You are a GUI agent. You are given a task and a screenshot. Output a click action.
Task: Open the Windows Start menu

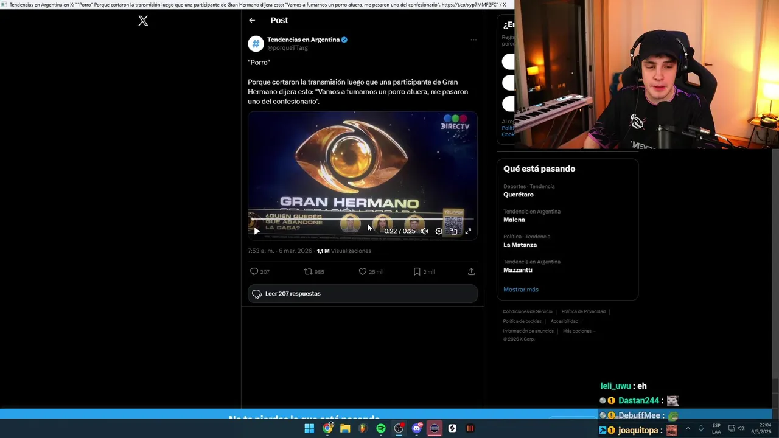click(309, 428)
